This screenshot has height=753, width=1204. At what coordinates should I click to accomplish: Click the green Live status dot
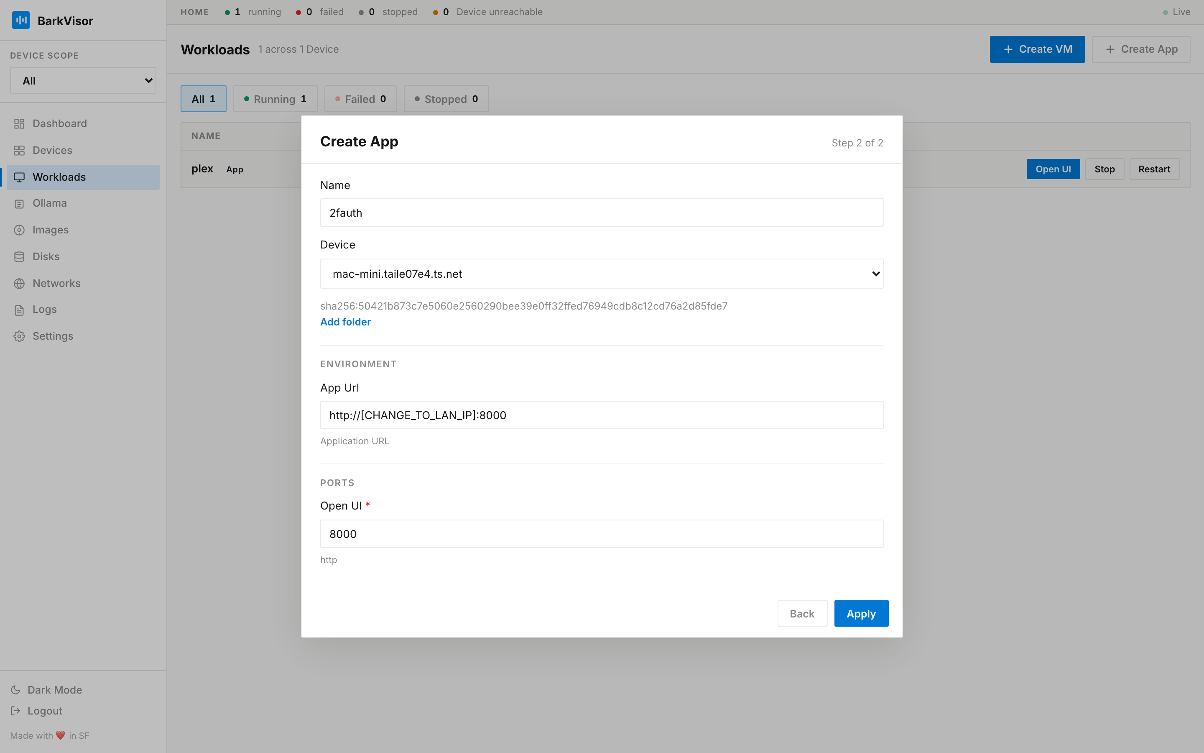click(1165, 13)
